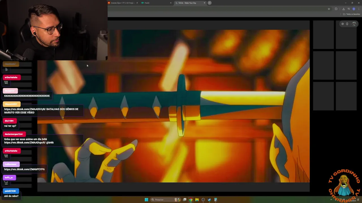Screen dimensions: 362x203
Task: Close the FreGG browser tab
Action: [x=171, y=3]
